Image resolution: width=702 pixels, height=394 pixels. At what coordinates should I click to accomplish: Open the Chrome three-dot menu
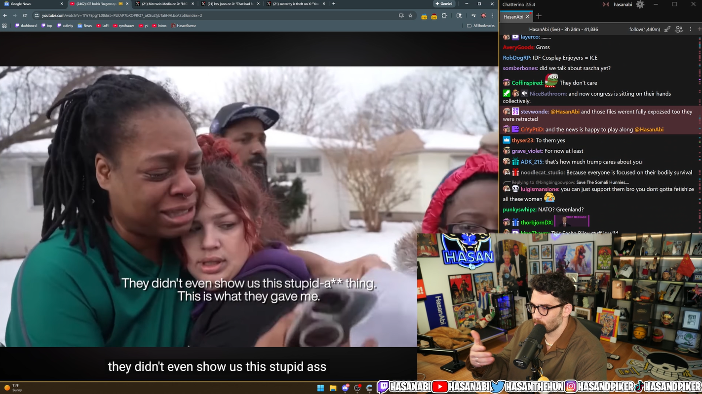pos(493,15)
